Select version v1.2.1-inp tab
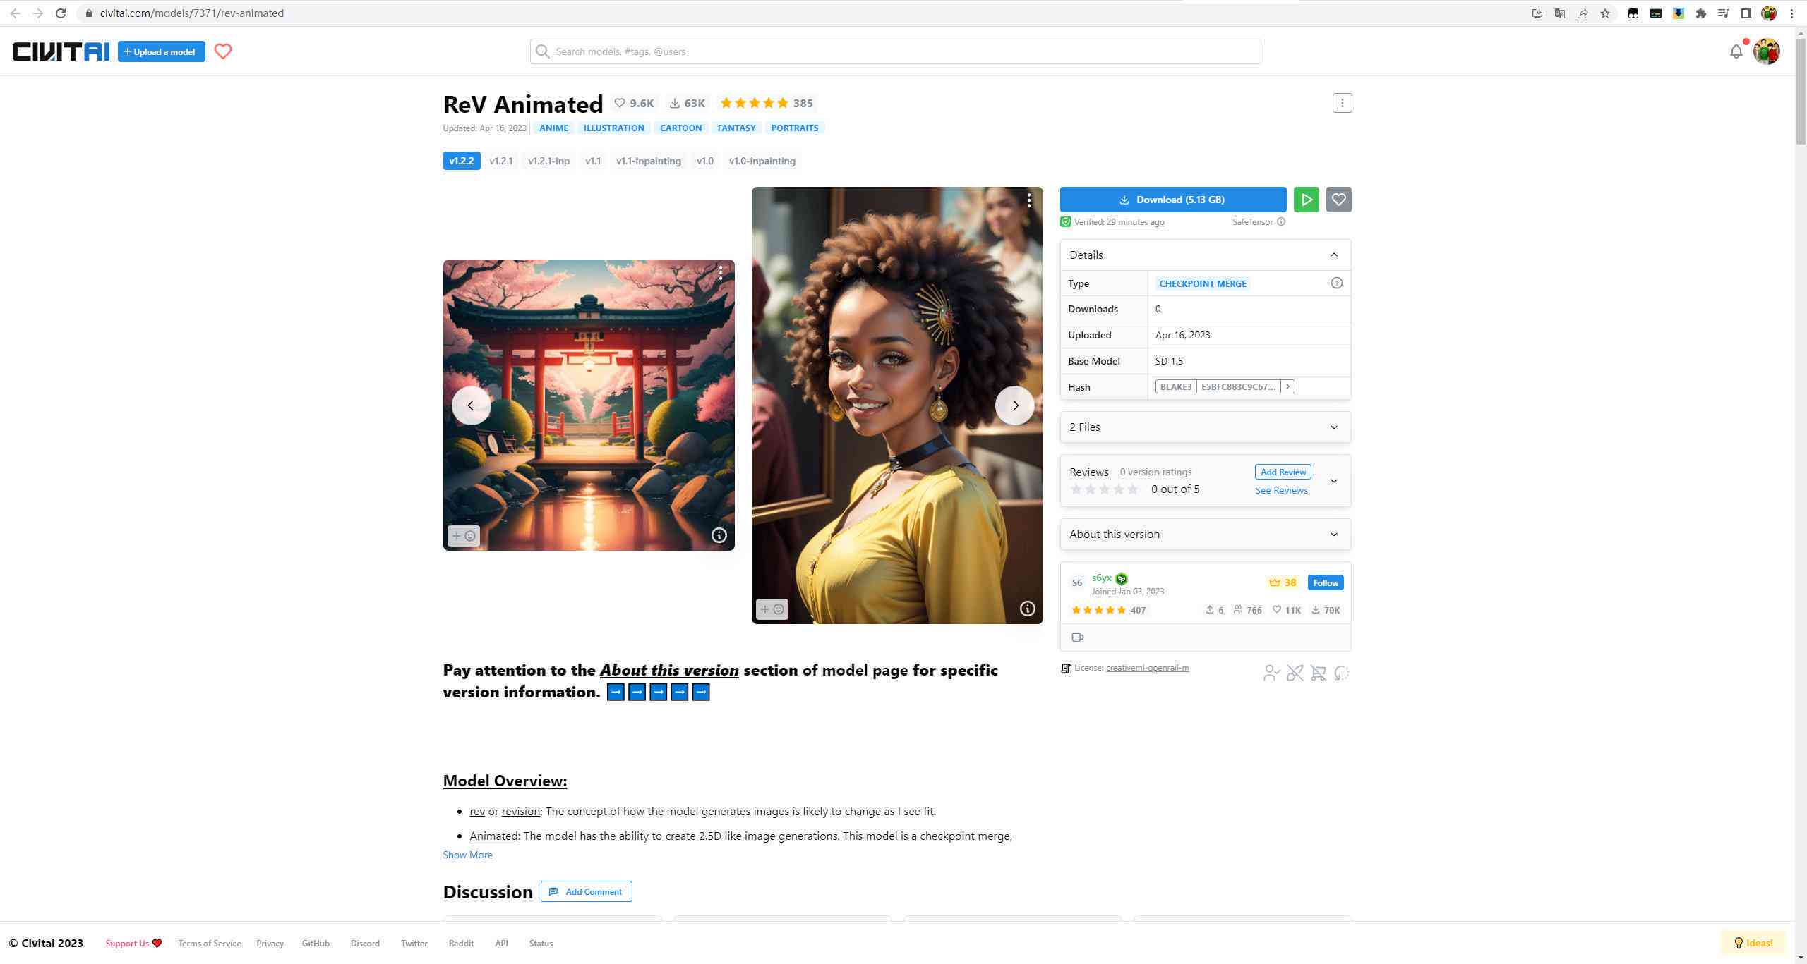1807x964 pixels. [x=548, y=161]
